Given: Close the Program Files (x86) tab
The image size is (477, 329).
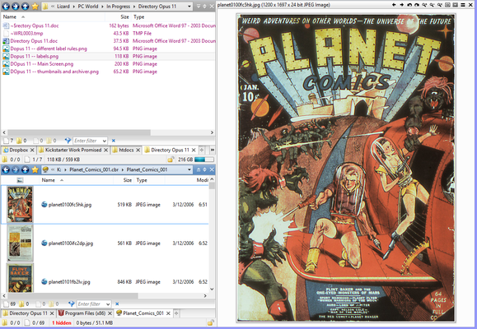Looking at the screenshot, I should tap(110, 313).
